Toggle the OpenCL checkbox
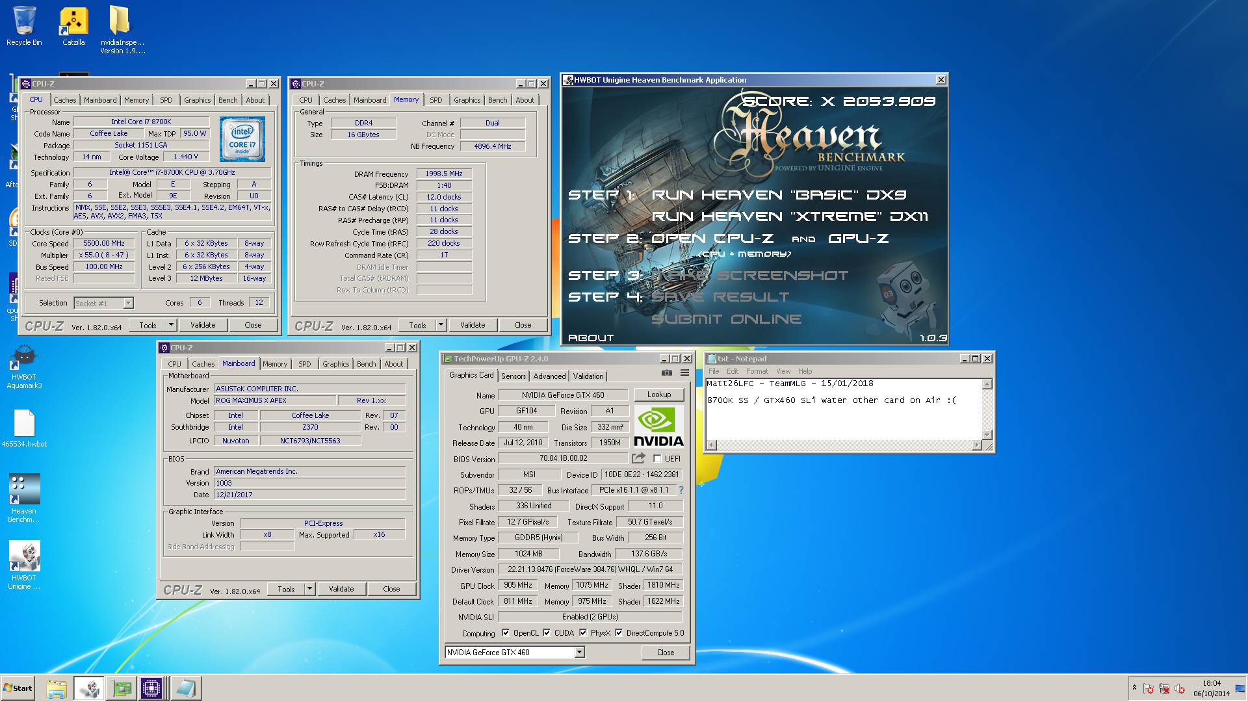 pyautogui.click(x=506, y=633)
